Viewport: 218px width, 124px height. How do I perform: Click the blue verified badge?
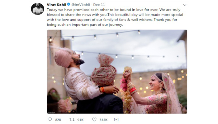(x=69, y=4)
